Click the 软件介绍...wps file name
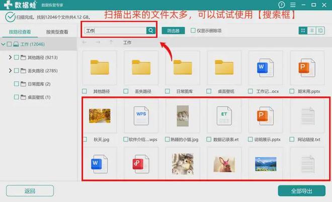 point(143,139)
